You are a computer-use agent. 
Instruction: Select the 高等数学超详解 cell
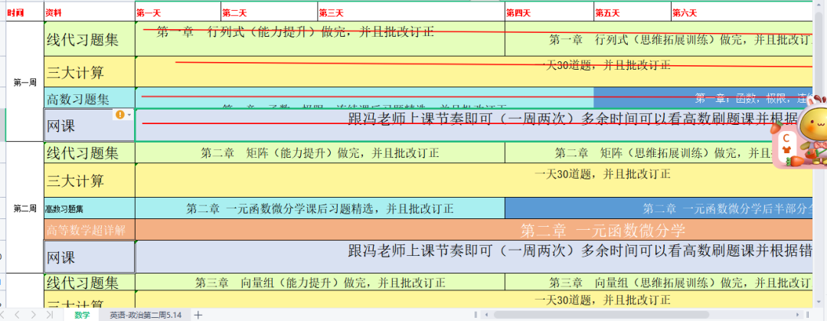(x=89, y=230)
